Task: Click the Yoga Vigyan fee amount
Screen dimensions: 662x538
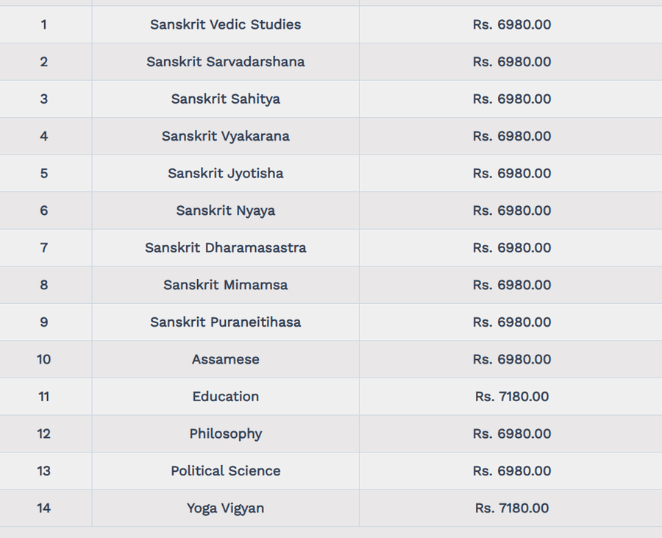Action: (x=512, y=508)
